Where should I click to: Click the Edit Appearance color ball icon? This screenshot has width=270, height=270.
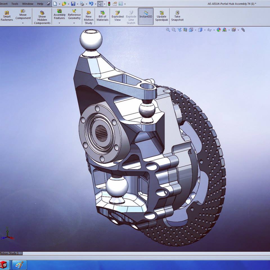(219, 30)
